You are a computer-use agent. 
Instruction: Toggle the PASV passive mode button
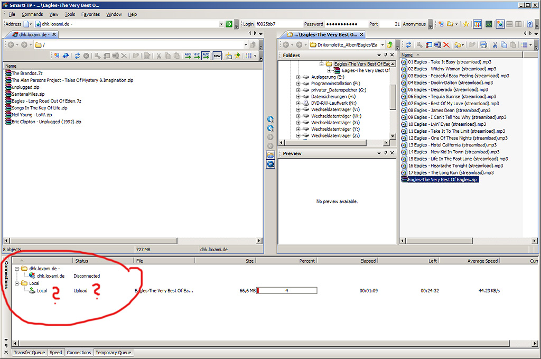point(217,56)
